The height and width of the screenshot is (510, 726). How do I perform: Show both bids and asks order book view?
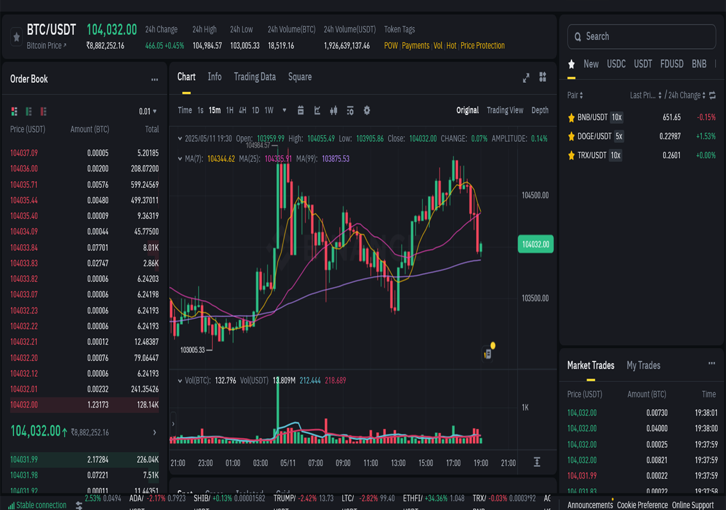(15, 111)
